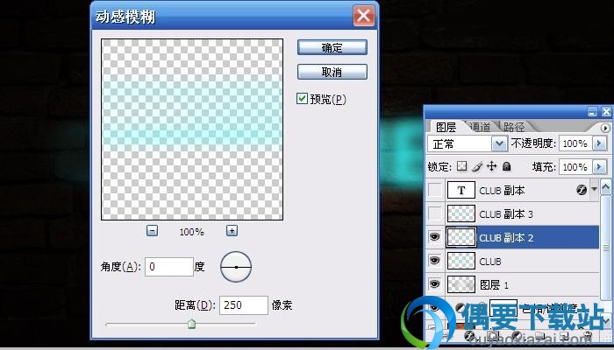Switch to the 通道 tab
The height and width of the screenshot is (350, 614).
[480, 127]
